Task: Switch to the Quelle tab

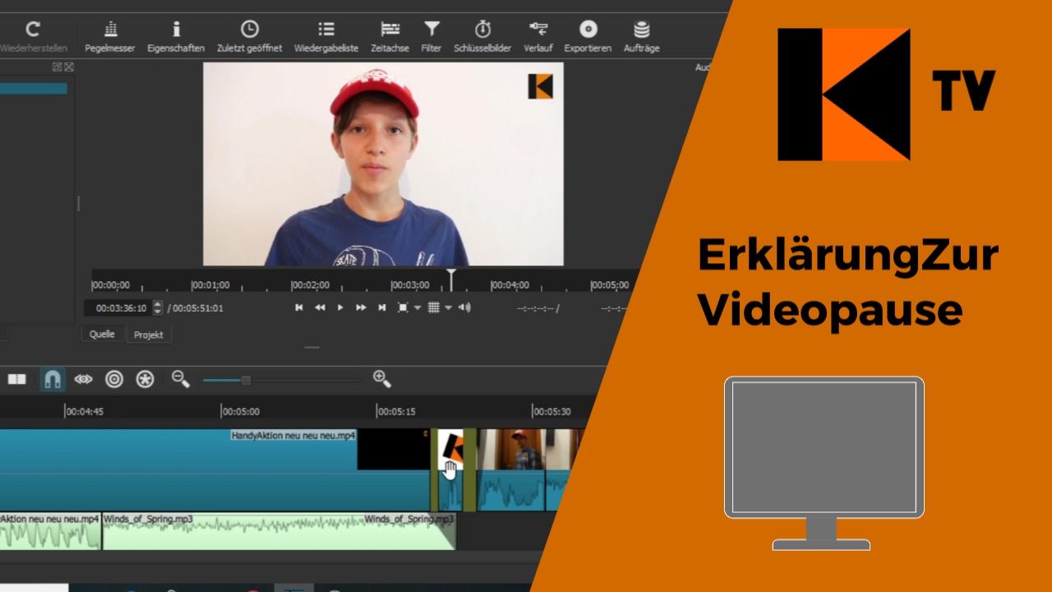Action: (x=102, y=335)
